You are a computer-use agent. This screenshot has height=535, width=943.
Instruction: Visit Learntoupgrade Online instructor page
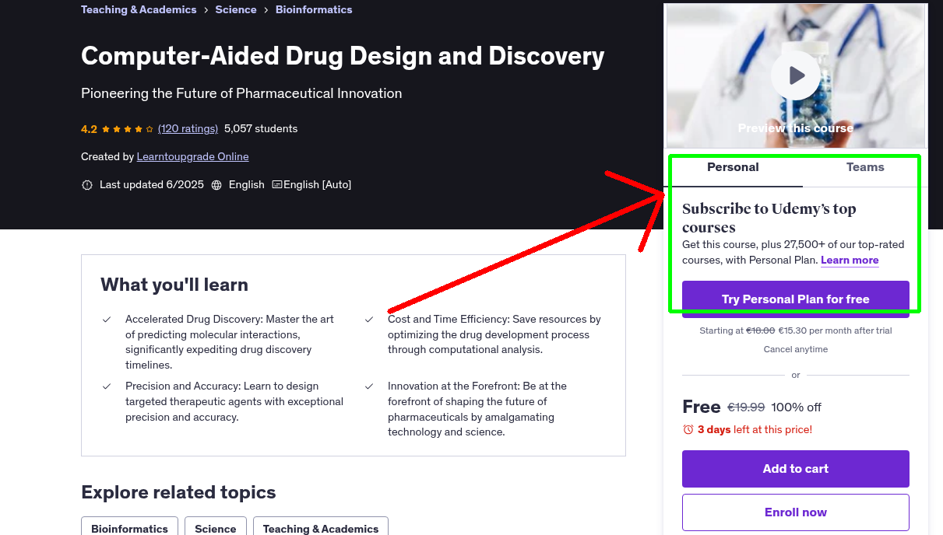click(x=192, y=157)
